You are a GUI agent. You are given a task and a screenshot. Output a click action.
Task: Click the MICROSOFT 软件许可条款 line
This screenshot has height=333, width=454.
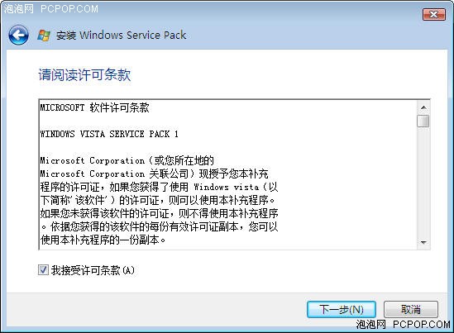94,107
